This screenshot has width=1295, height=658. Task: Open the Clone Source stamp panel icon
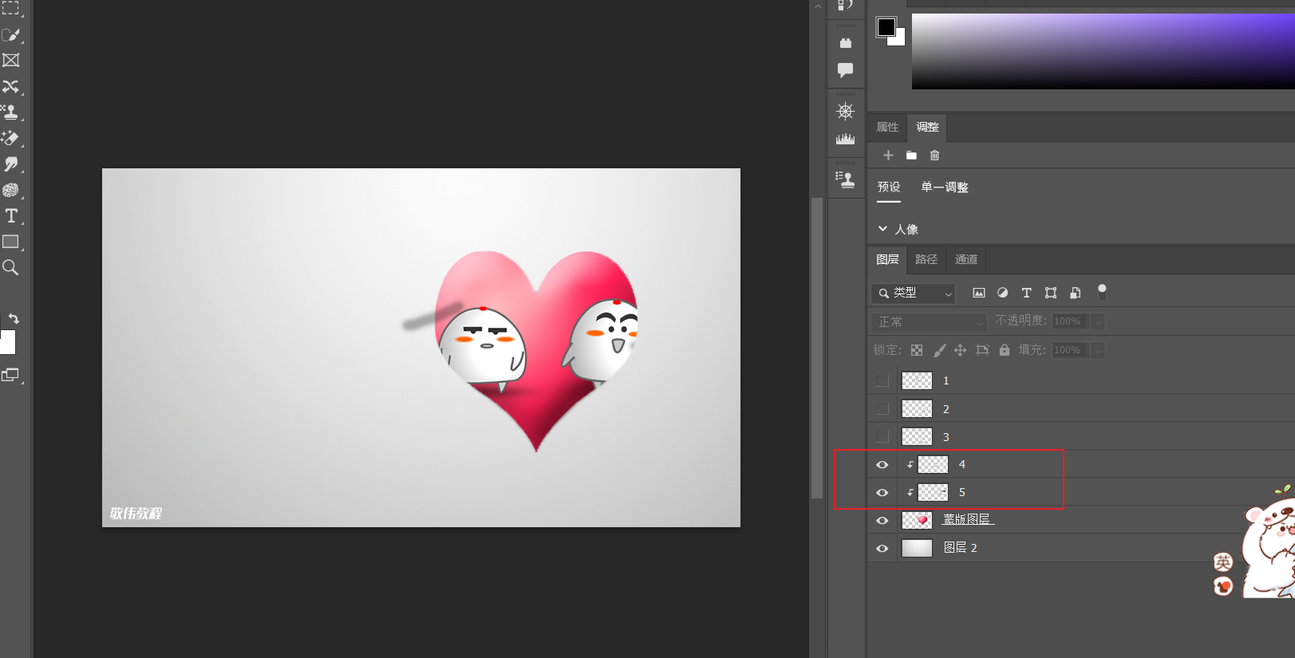pyautogui.click(x=845, y=179)
